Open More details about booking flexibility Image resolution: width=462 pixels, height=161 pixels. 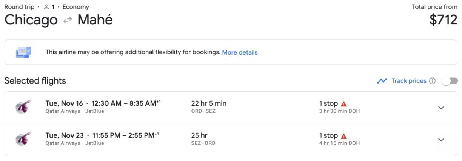240,52
